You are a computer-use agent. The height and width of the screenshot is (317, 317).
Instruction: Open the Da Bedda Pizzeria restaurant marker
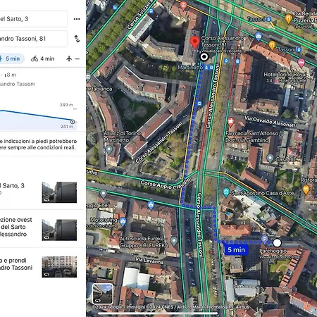tap(288, 18)
